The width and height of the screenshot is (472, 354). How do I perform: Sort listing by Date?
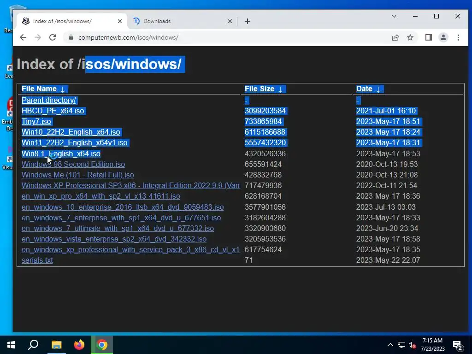(x=369, y=89)
